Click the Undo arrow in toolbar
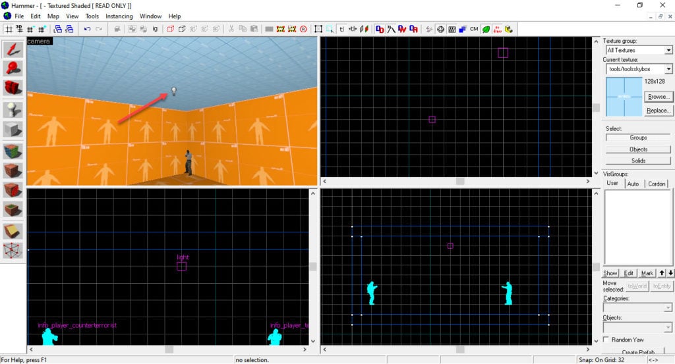 (x=88, y=29)
